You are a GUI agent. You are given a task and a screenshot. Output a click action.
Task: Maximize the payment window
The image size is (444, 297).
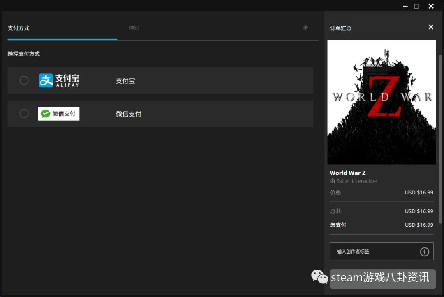pyautogui.click(x=416, y=6)
